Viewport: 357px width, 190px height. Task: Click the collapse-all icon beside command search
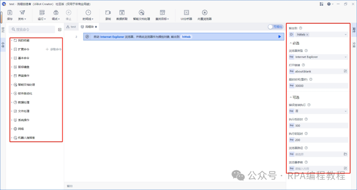coord(59,29)
